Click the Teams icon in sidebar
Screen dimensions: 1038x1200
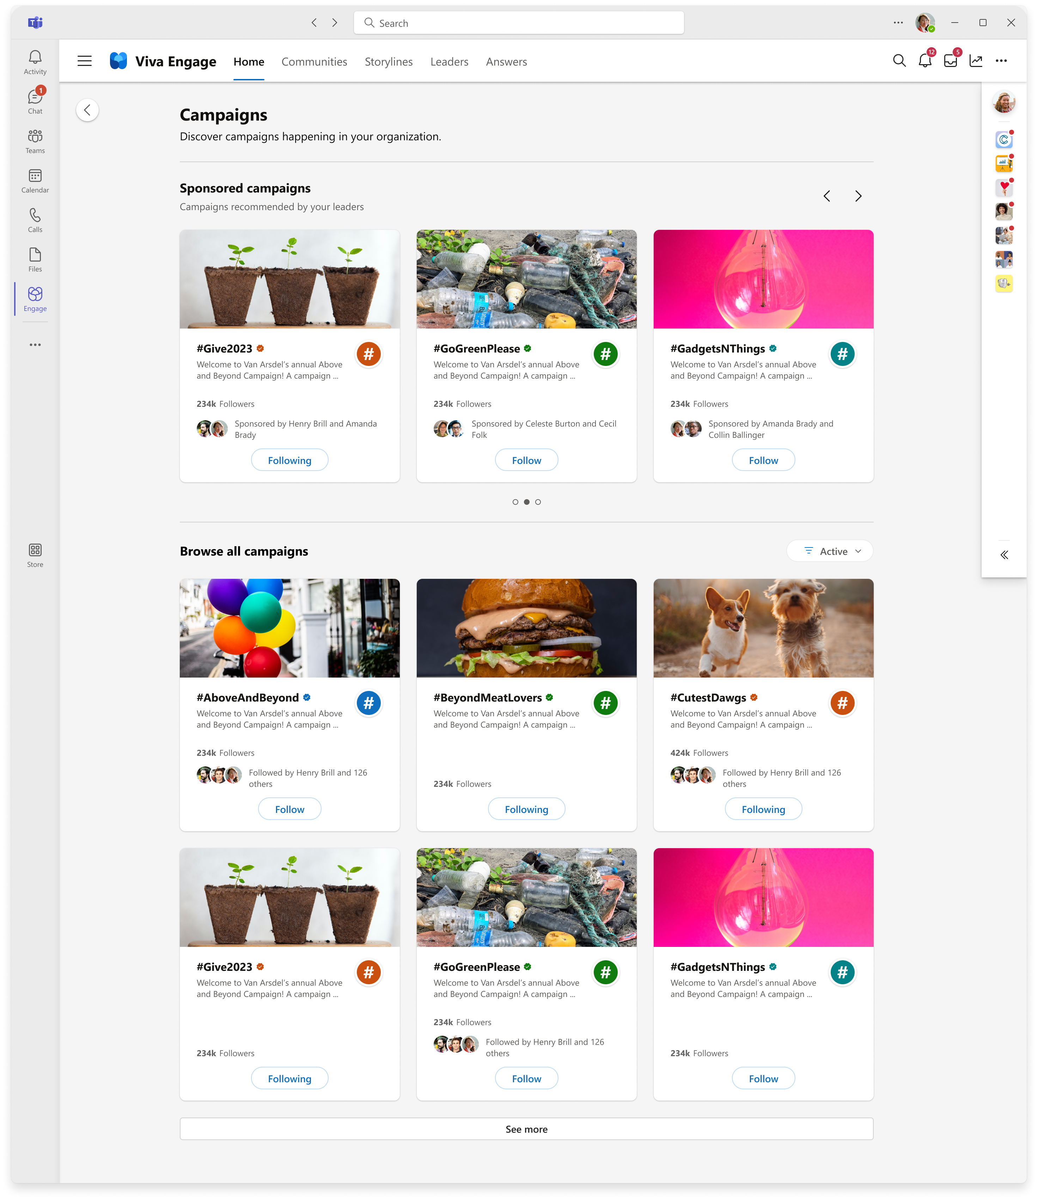(x=35, y=140)
